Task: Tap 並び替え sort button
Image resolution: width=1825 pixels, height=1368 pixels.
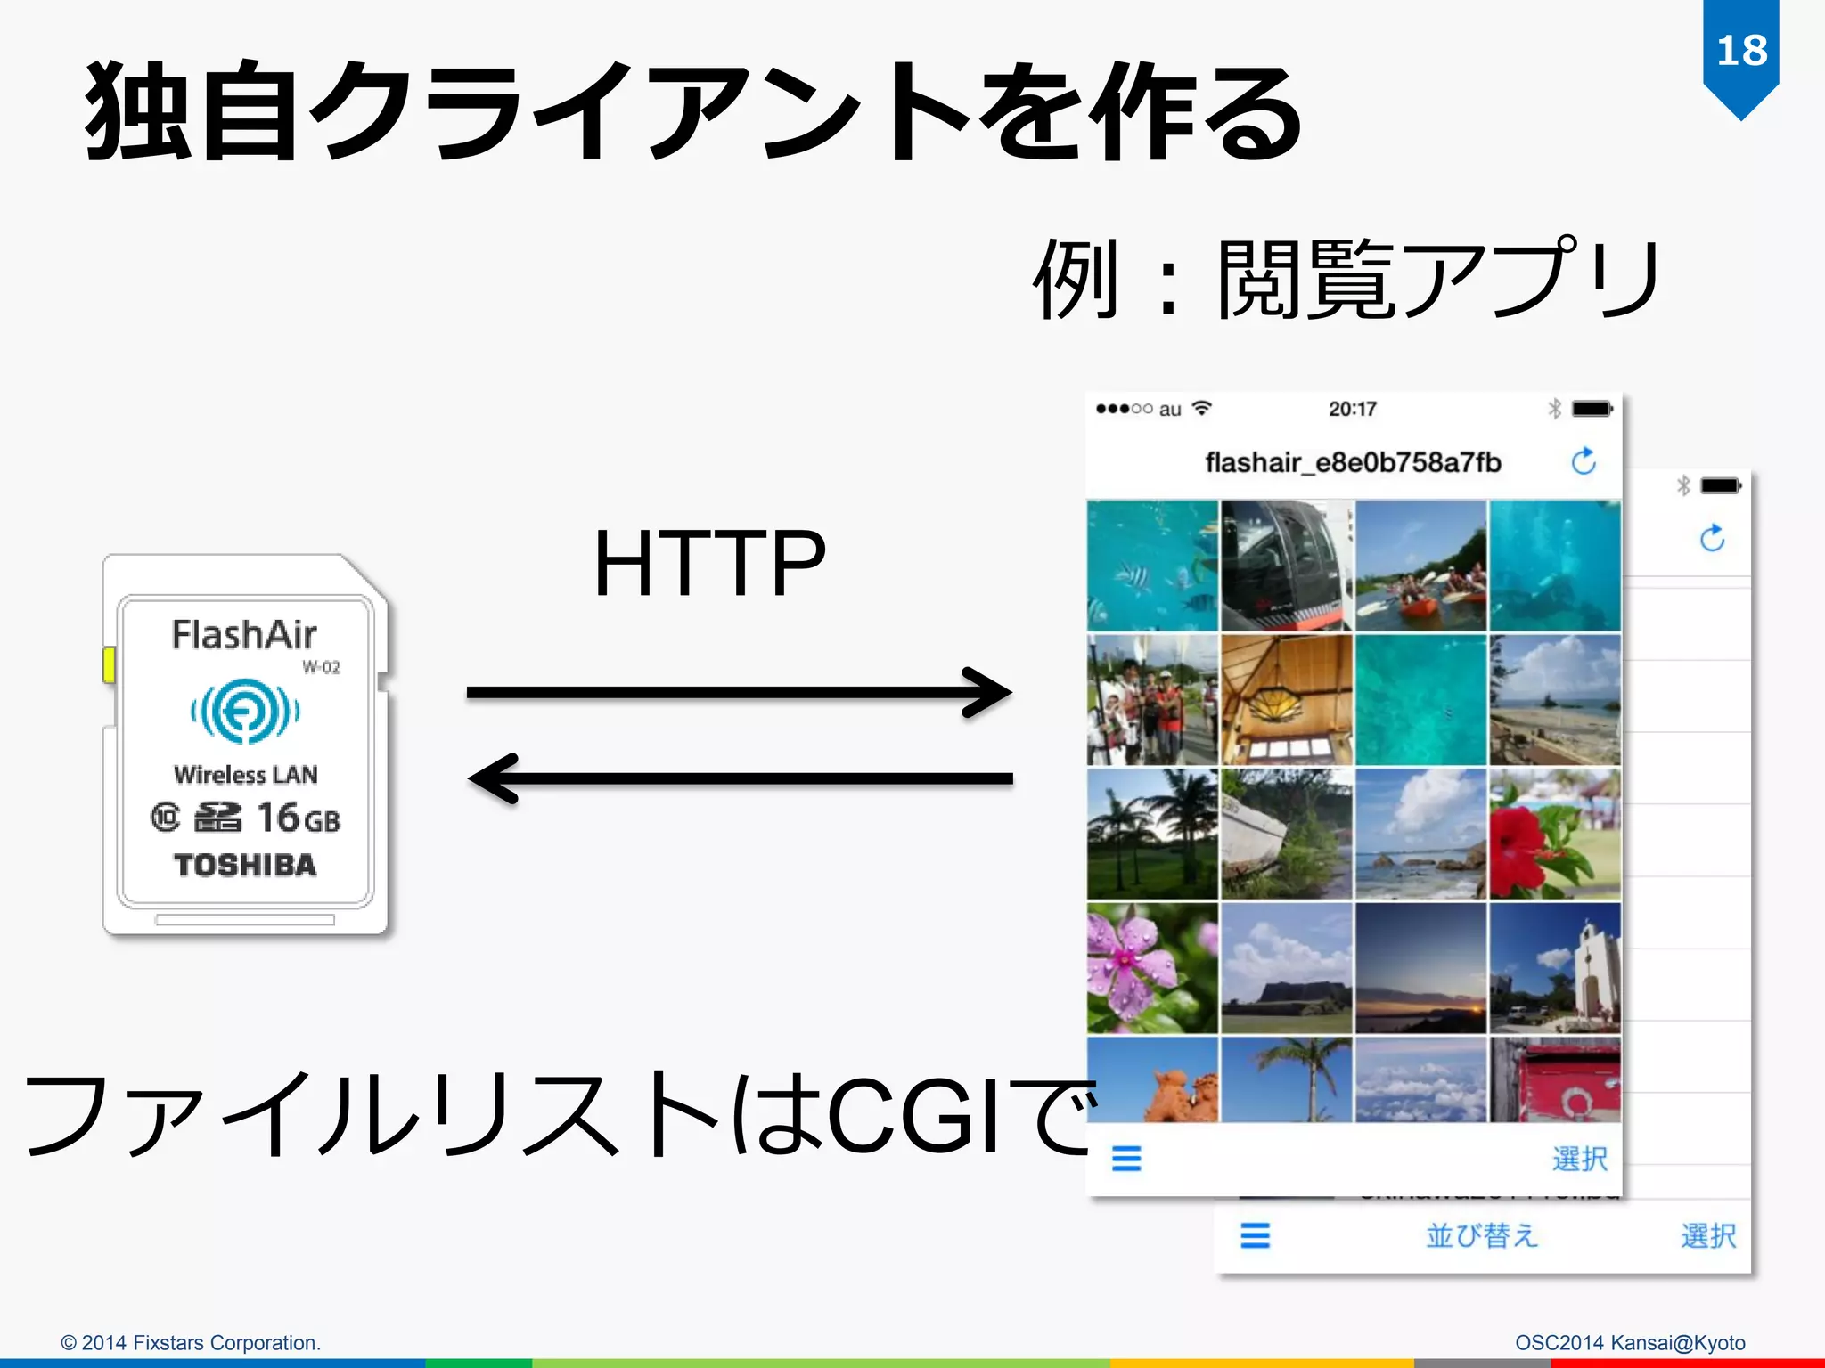Action: click(1482, 1235)
